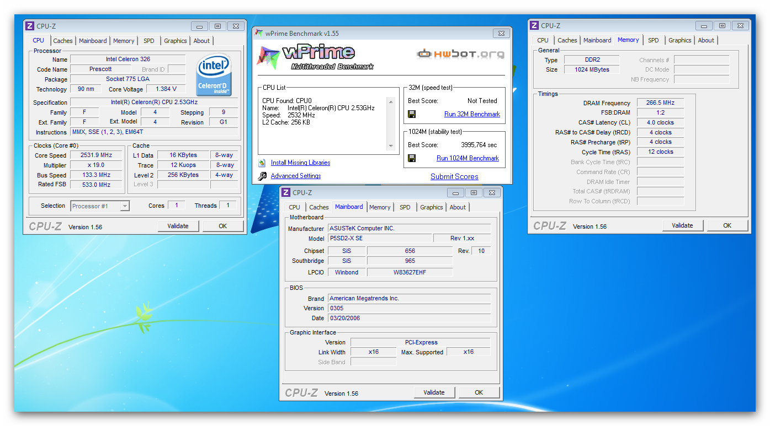This screenshot has height=426, width=770.
Task: Click the Intel Celeron D logo
Action: click(x=214, y=75)
